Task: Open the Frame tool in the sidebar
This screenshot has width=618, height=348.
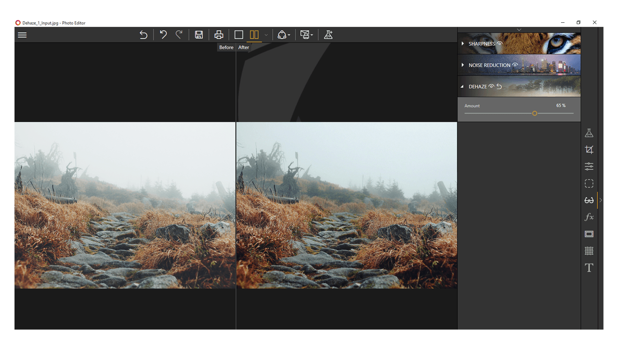Action: click(589, 234)
